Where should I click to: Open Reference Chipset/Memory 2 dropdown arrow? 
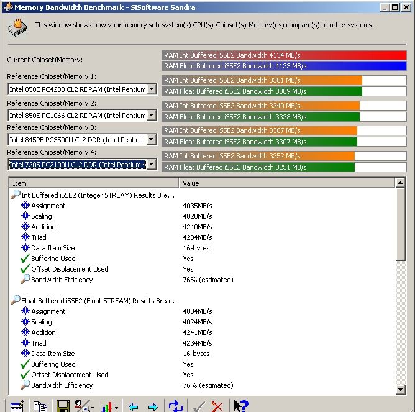152,115
